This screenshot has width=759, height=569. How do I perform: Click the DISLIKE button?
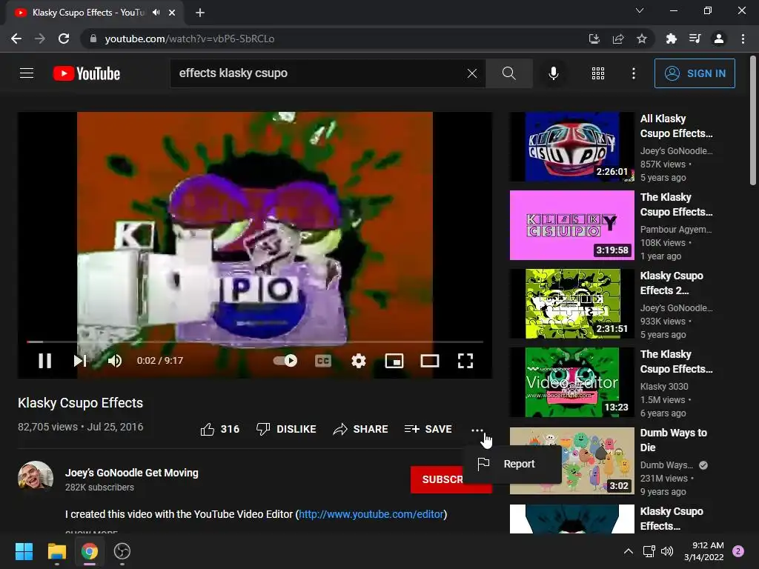tap(286, 429)
